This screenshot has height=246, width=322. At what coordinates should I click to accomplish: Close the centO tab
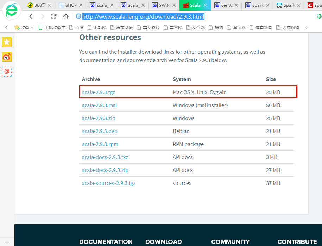pyautogui.click(x=236, y=5)
